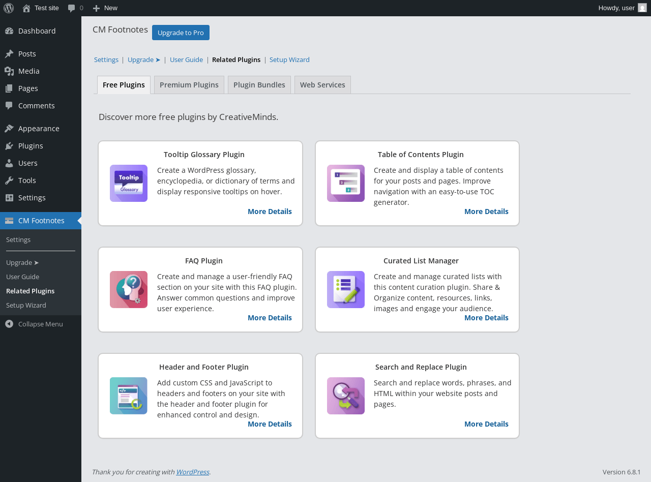651x482 pixels.
Task: Switch to the Premium Plugins tab
Action: [x=189, y=85]
